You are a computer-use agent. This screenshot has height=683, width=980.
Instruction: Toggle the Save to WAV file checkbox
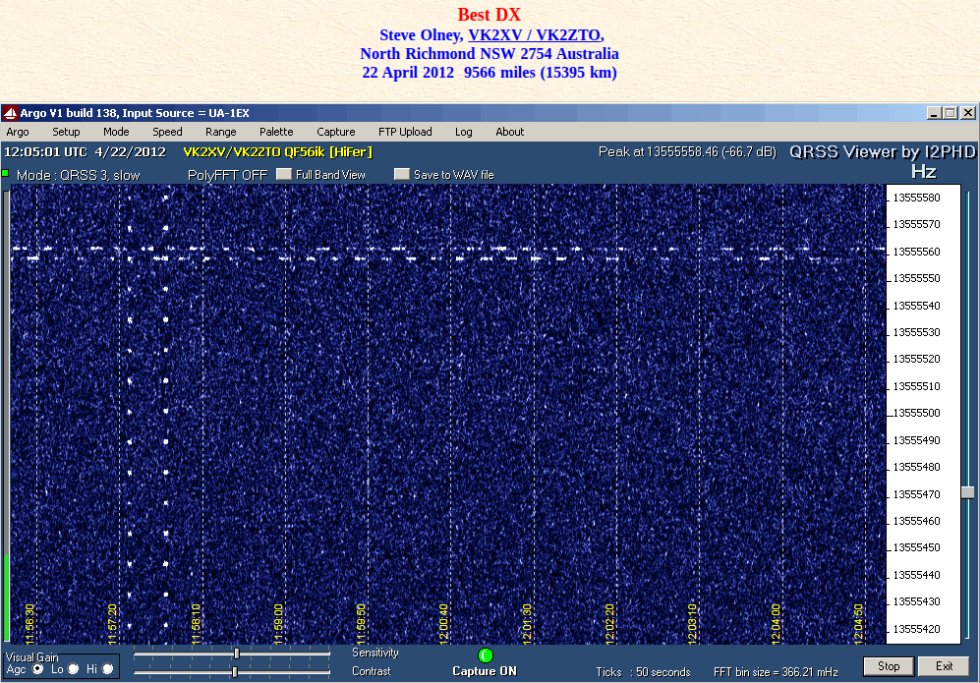point(402,174)
